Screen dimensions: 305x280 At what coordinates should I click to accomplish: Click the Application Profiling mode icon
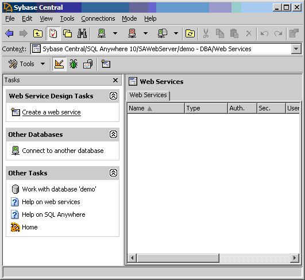(88, 64)
